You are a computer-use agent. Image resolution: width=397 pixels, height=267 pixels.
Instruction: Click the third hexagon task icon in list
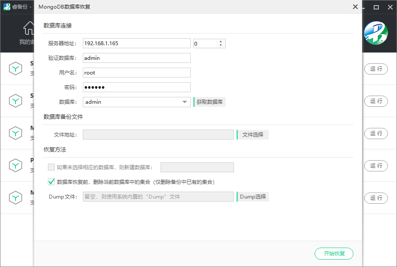click(16, 133)
